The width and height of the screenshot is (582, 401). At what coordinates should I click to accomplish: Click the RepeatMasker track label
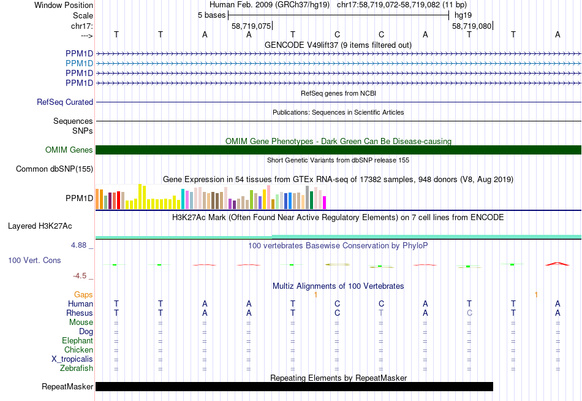pos(67,386)
